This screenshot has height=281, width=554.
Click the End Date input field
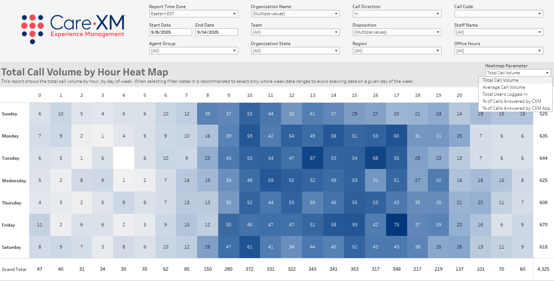tap(217, 32)
